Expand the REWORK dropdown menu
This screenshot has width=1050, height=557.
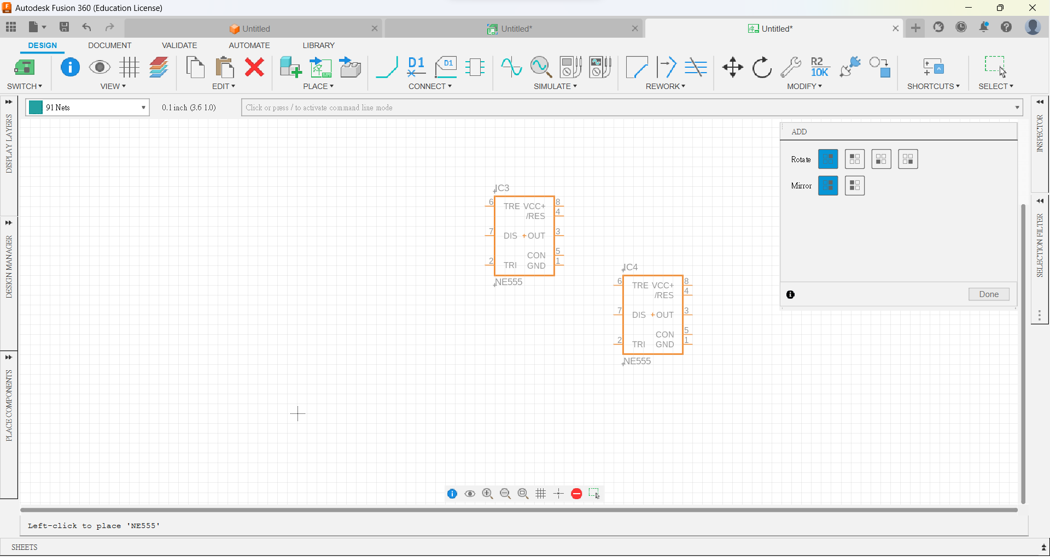click(665, 86)
